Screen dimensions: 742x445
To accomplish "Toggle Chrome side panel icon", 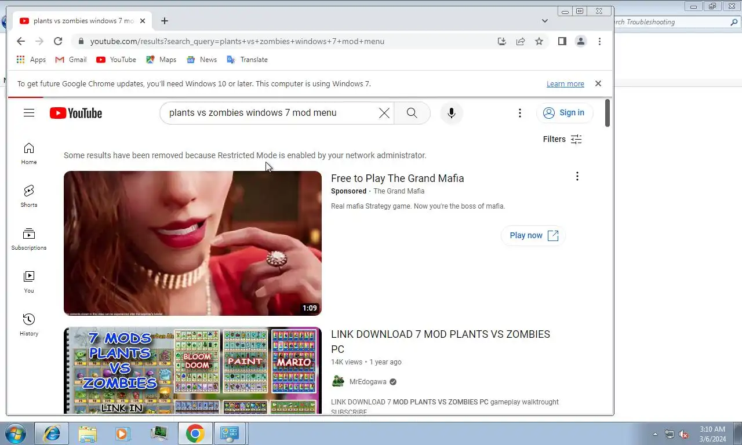I will tap(562, 41).
